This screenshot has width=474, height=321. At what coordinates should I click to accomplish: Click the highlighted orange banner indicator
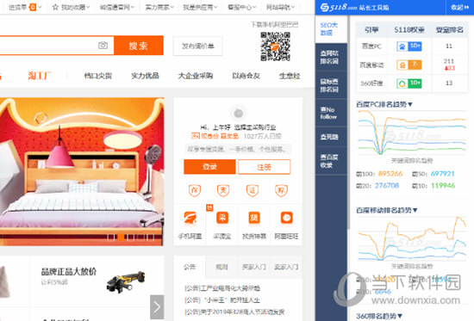121,238
